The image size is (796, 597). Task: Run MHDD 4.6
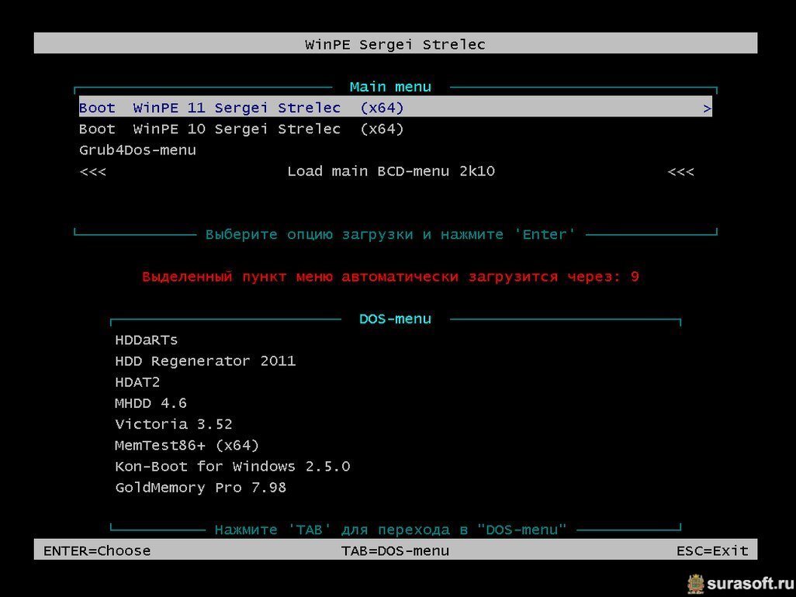click(151, 403)
